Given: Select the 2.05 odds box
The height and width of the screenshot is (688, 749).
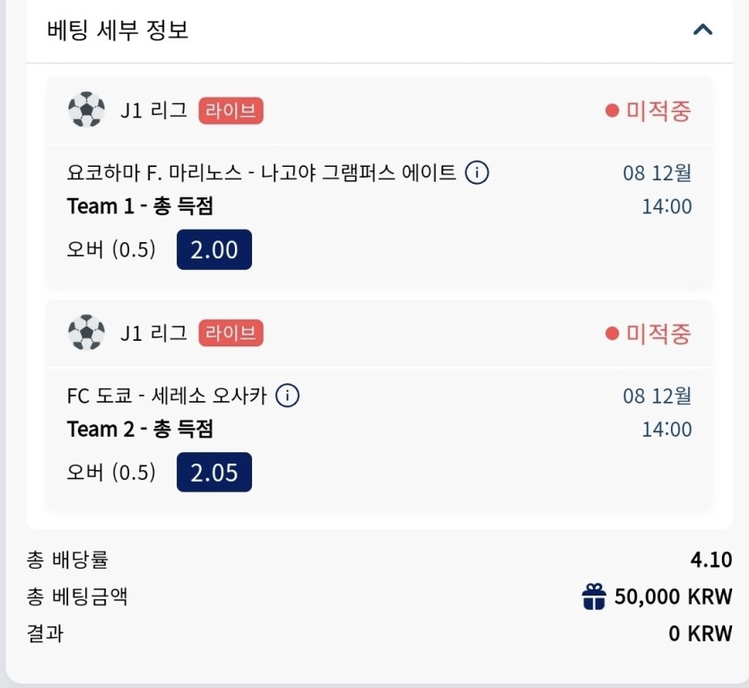Looking at the screenshot, I should point(214,472).
